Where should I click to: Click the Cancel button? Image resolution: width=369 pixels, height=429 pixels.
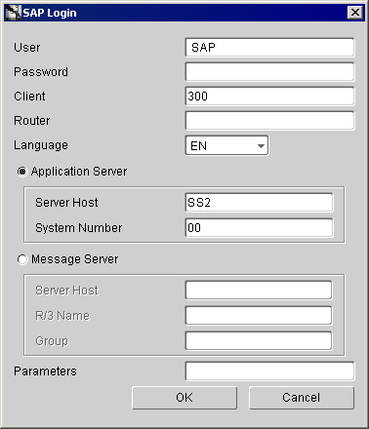click(x=302, y=398)
